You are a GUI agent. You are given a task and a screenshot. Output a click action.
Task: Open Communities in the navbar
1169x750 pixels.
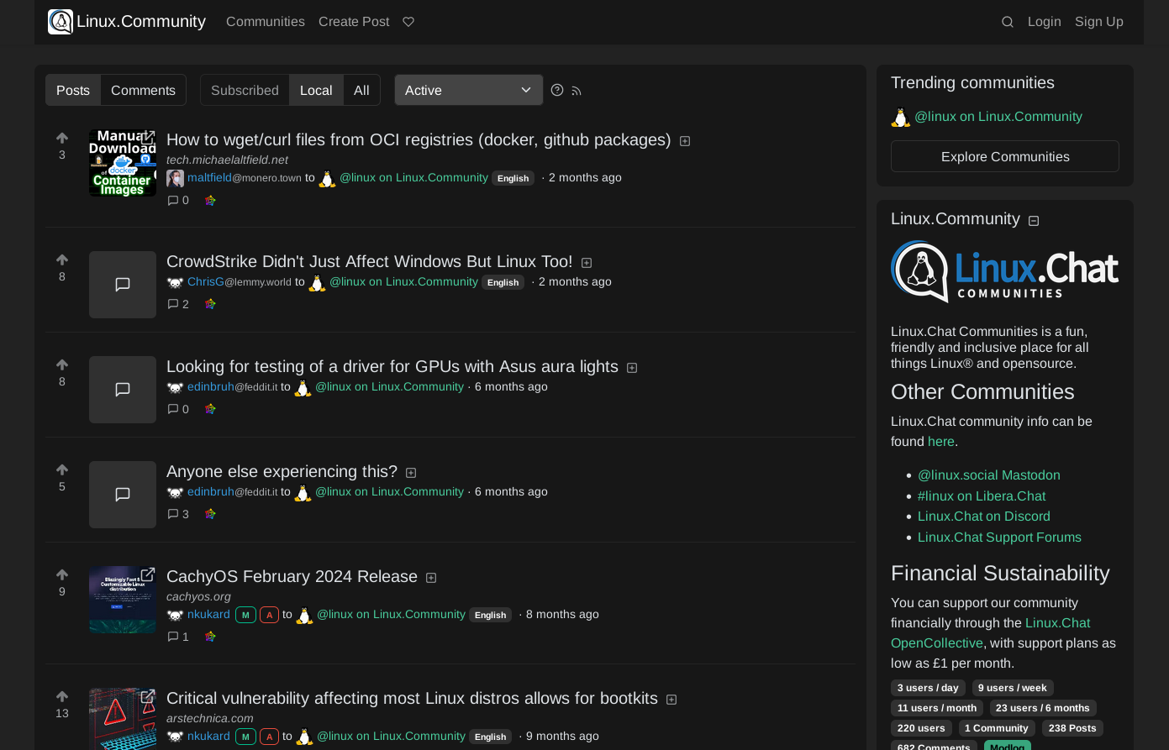(x=266, y=22)
